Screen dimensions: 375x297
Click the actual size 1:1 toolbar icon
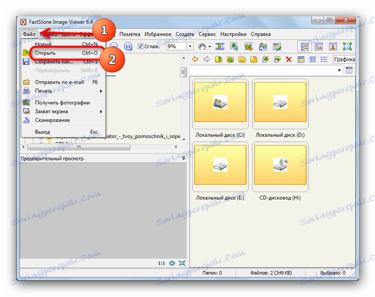[128, 47]
